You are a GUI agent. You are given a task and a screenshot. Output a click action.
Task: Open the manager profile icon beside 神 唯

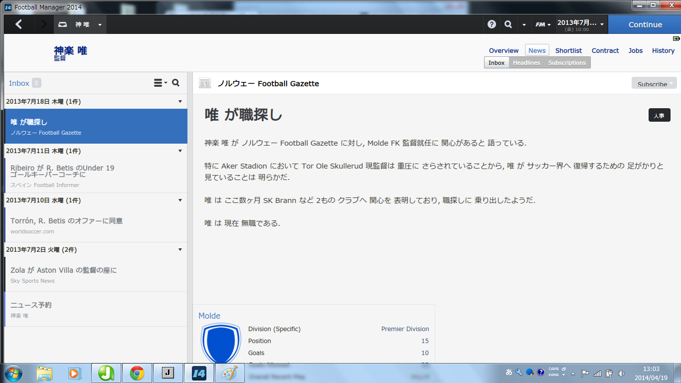pos(63,24)
